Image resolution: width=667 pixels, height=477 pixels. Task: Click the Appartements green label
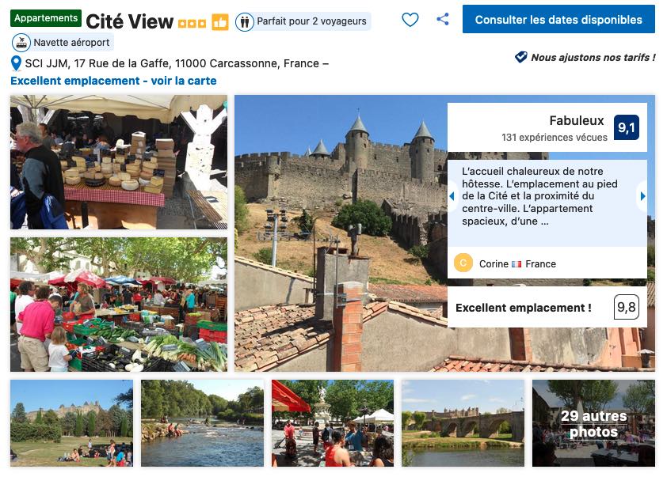46,18
